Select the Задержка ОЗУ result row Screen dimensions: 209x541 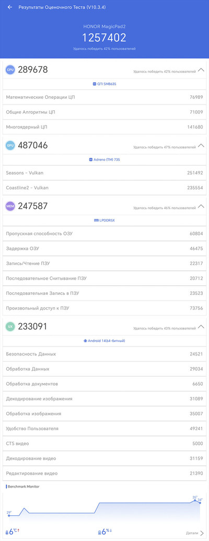click(104, 248)
